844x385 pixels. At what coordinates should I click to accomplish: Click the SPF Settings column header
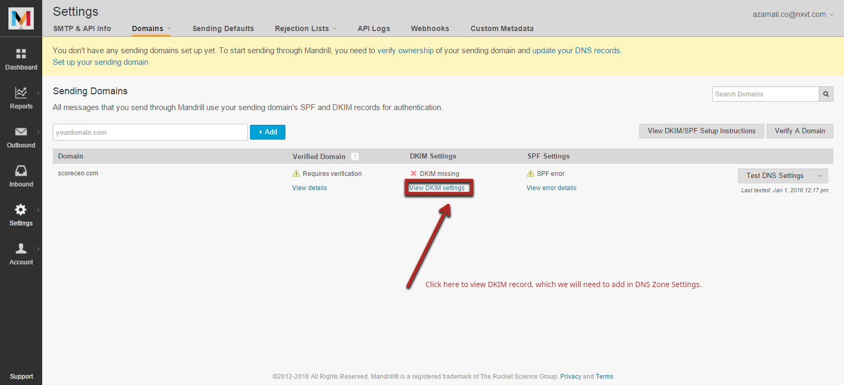[x=549, y=156]
